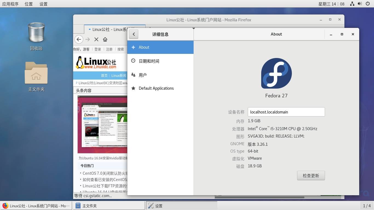Screen dimensions: 374x210
Task: Click the GNOME 版本 3.26.1 value
Action: [x=258, y=144]
